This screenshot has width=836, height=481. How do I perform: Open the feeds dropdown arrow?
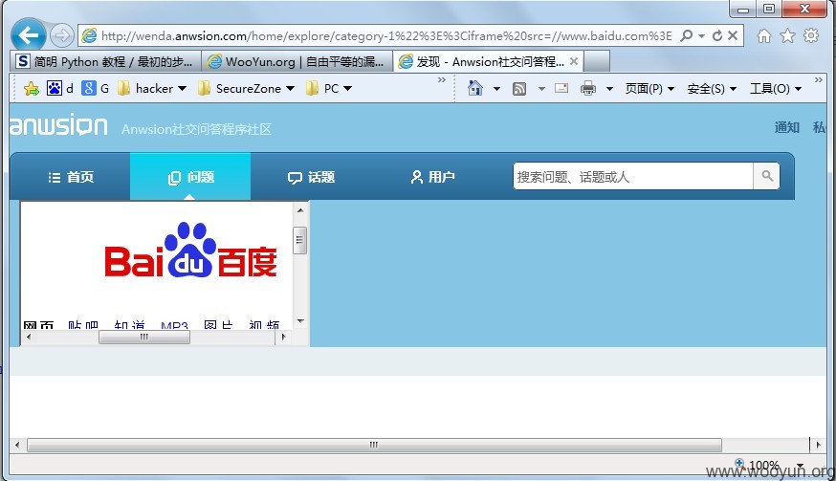click(x=541, y=89)
